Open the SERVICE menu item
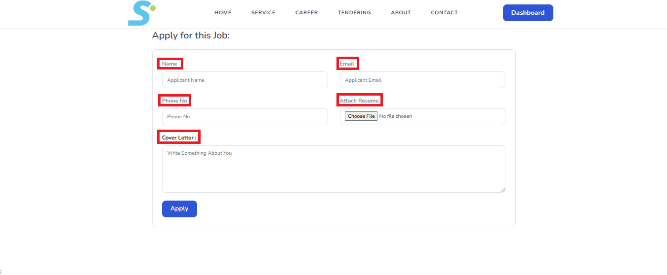 click(263, 13)
